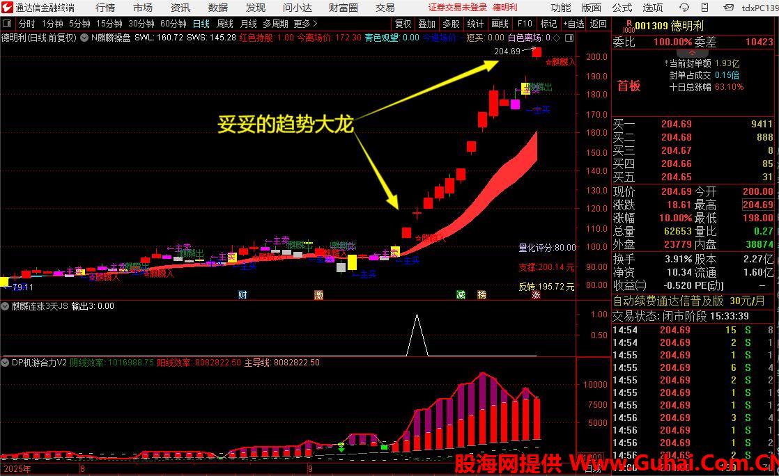Click the 统计 statistics button
The width and height of the screenshot is (779, 476).
point(475,24)
